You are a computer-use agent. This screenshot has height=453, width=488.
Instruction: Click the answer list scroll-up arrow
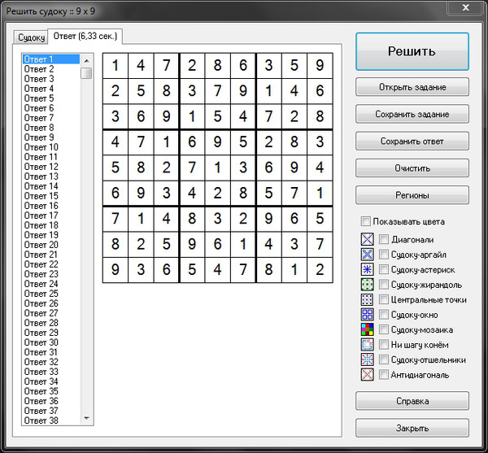(x=86, y=60)
